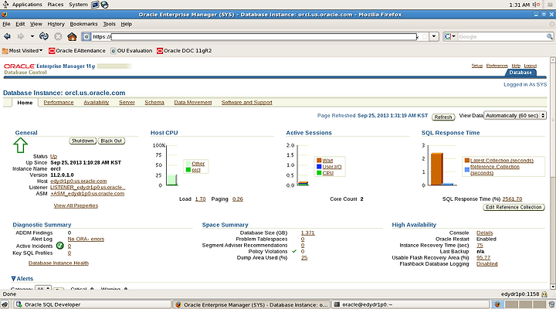Click the Google search magnifier icon
Viewport: 556px width, 309px height.
coord(550,36)
